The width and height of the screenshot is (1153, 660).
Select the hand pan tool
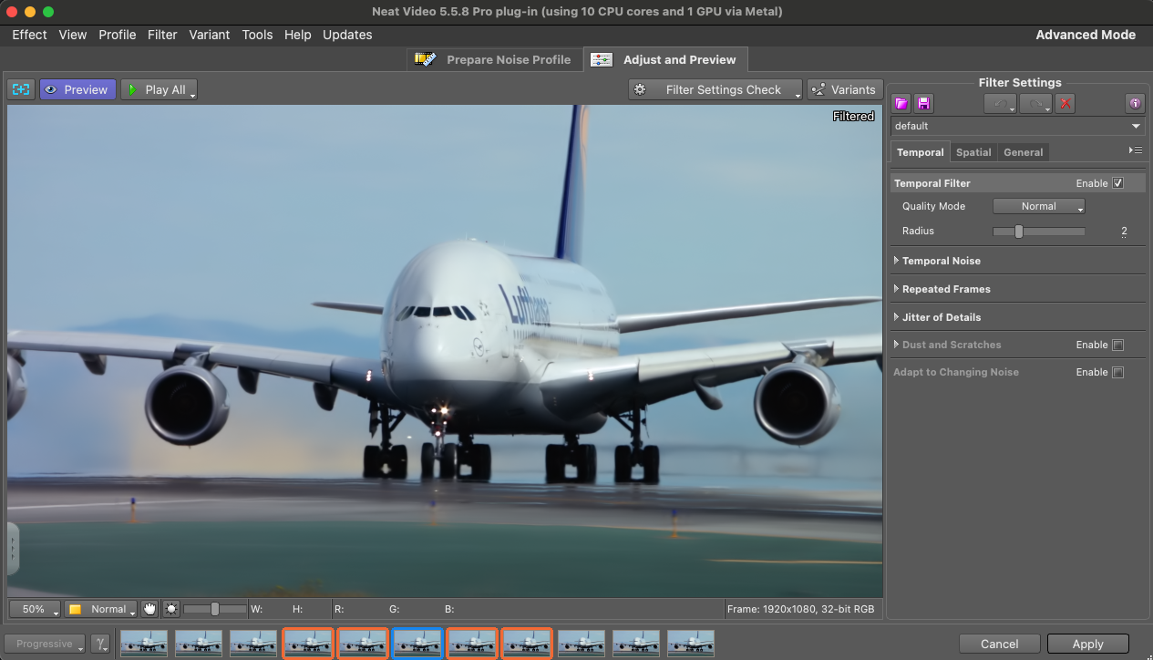[149, 608]
